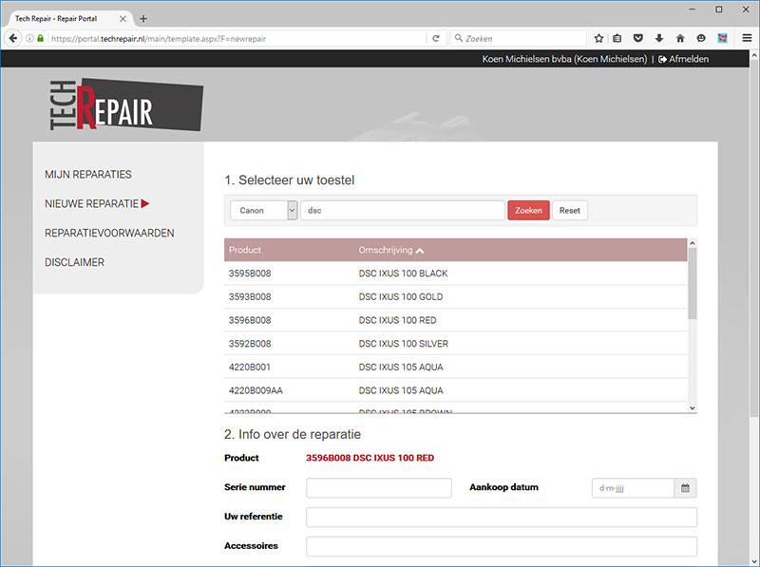Image resolution: width=760 pixels, height=567 pixels.
Task: Go to the browser home icon
Action: [x=680, y=38]
